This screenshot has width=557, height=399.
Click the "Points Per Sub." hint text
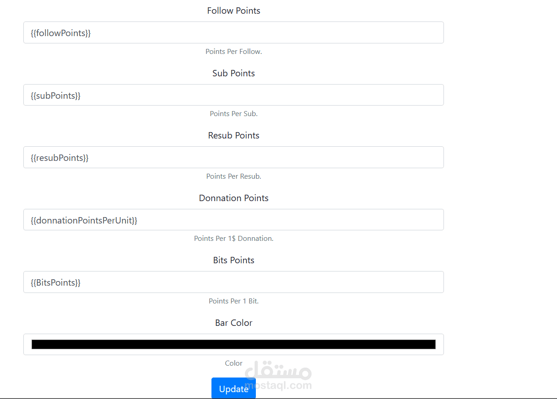(233, 114)
